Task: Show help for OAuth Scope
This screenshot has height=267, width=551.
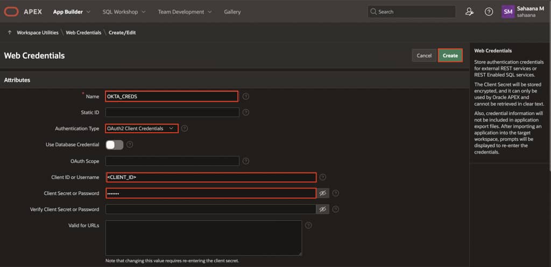Action: [x=246, y=161]
